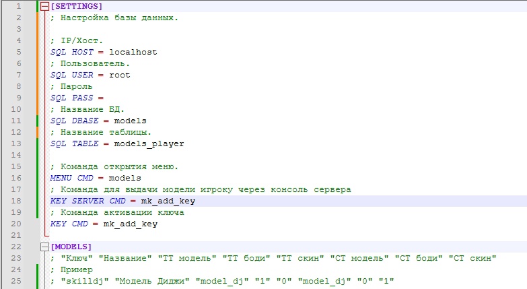The image size is (527, 289).
Task: Click line number 18 in the margin
Action: [17, 201]
